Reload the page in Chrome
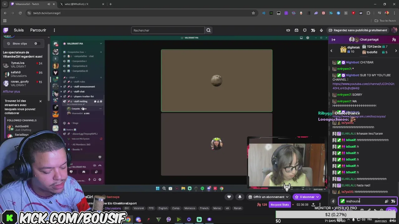Screen dimensions: 399x224 click(20, 13)
